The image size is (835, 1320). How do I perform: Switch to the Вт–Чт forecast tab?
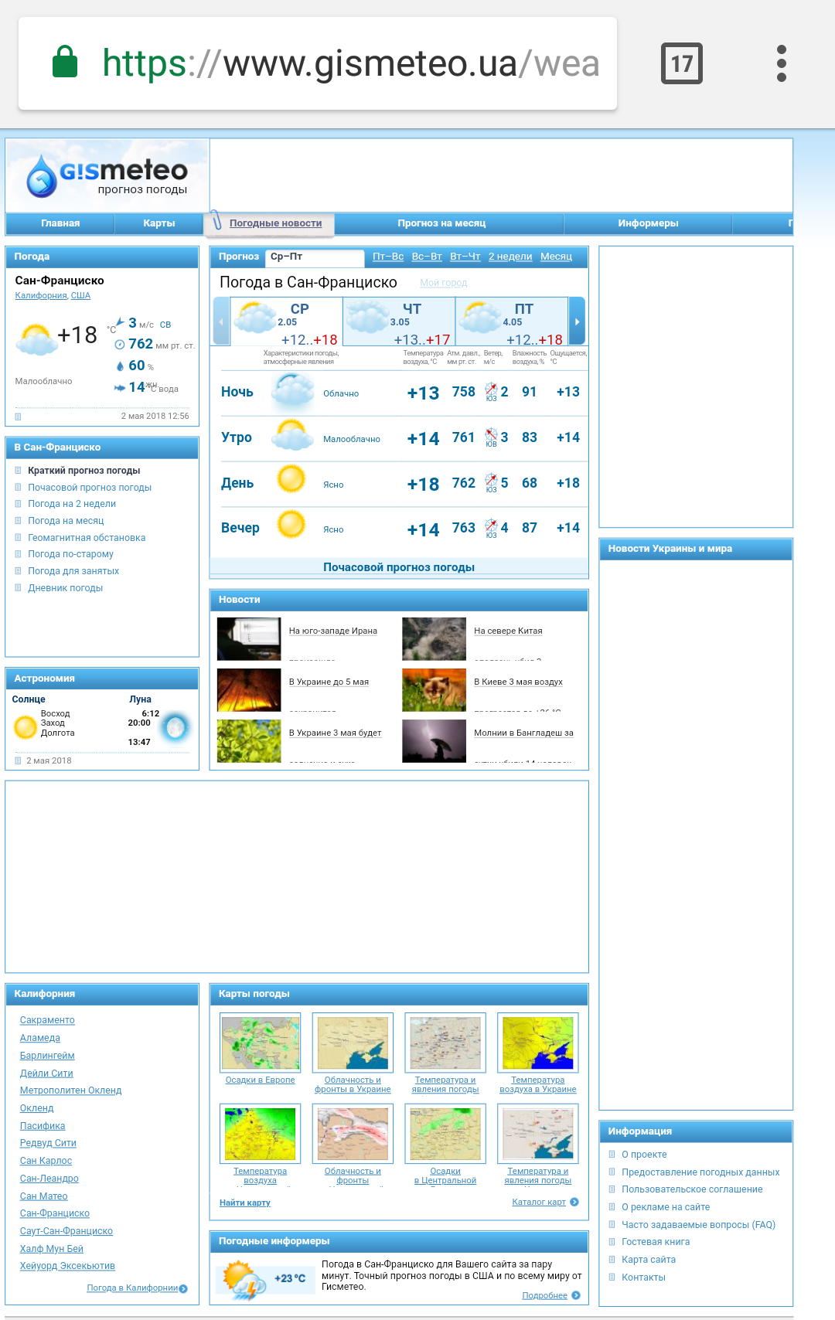pos(465,257)
